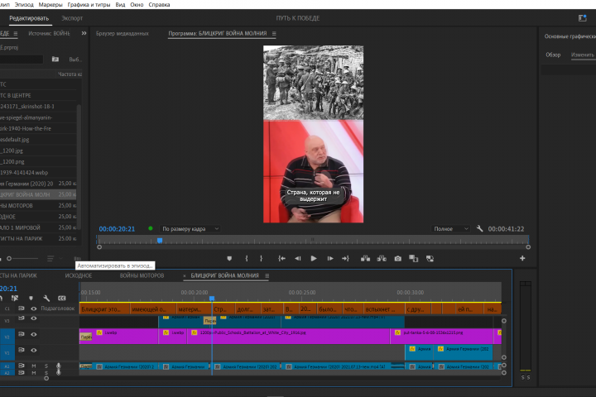
Task: Add a marker in the Program monitor
Action: 229,258
